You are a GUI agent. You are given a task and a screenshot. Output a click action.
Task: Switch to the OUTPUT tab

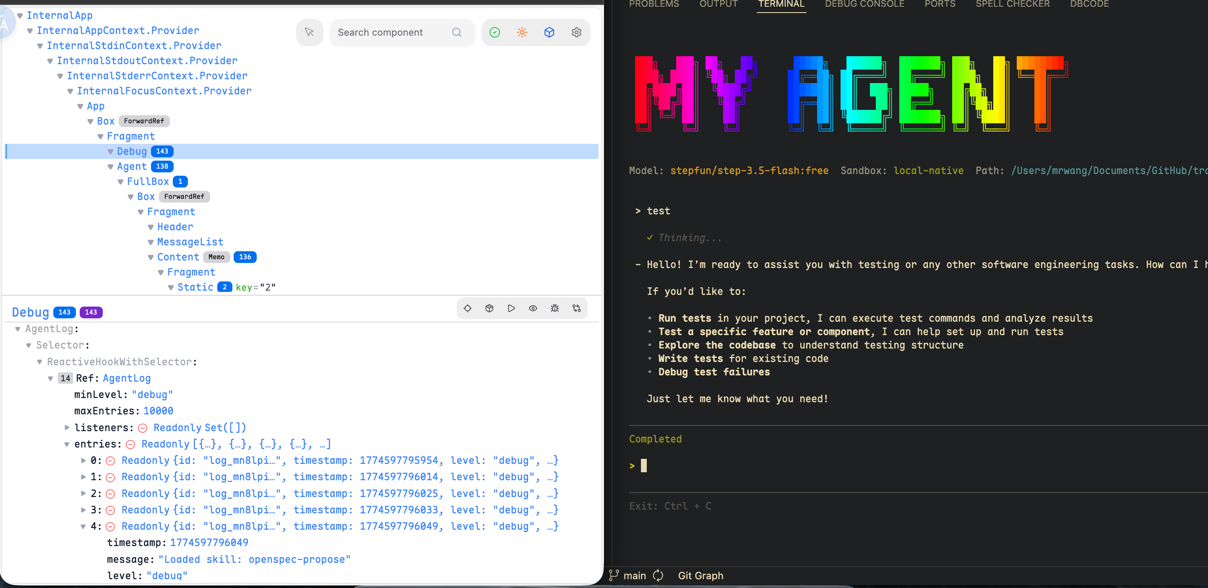(719, 4)
